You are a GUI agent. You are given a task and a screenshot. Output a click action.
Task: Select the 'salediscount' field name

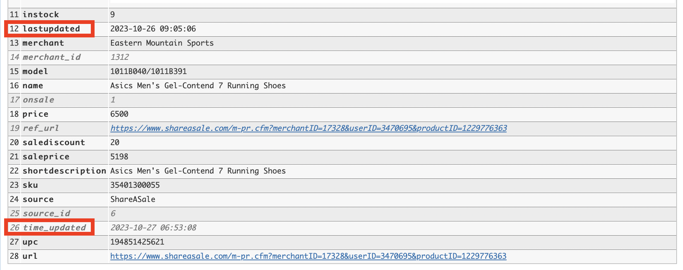54,142
